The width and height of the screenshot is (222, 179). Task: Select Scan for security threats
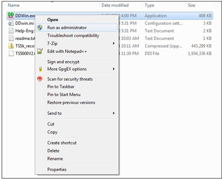coord(77,79)
